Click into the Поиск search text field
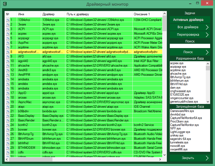The height and width of the screenshot is (166, 215). (190, 46)
